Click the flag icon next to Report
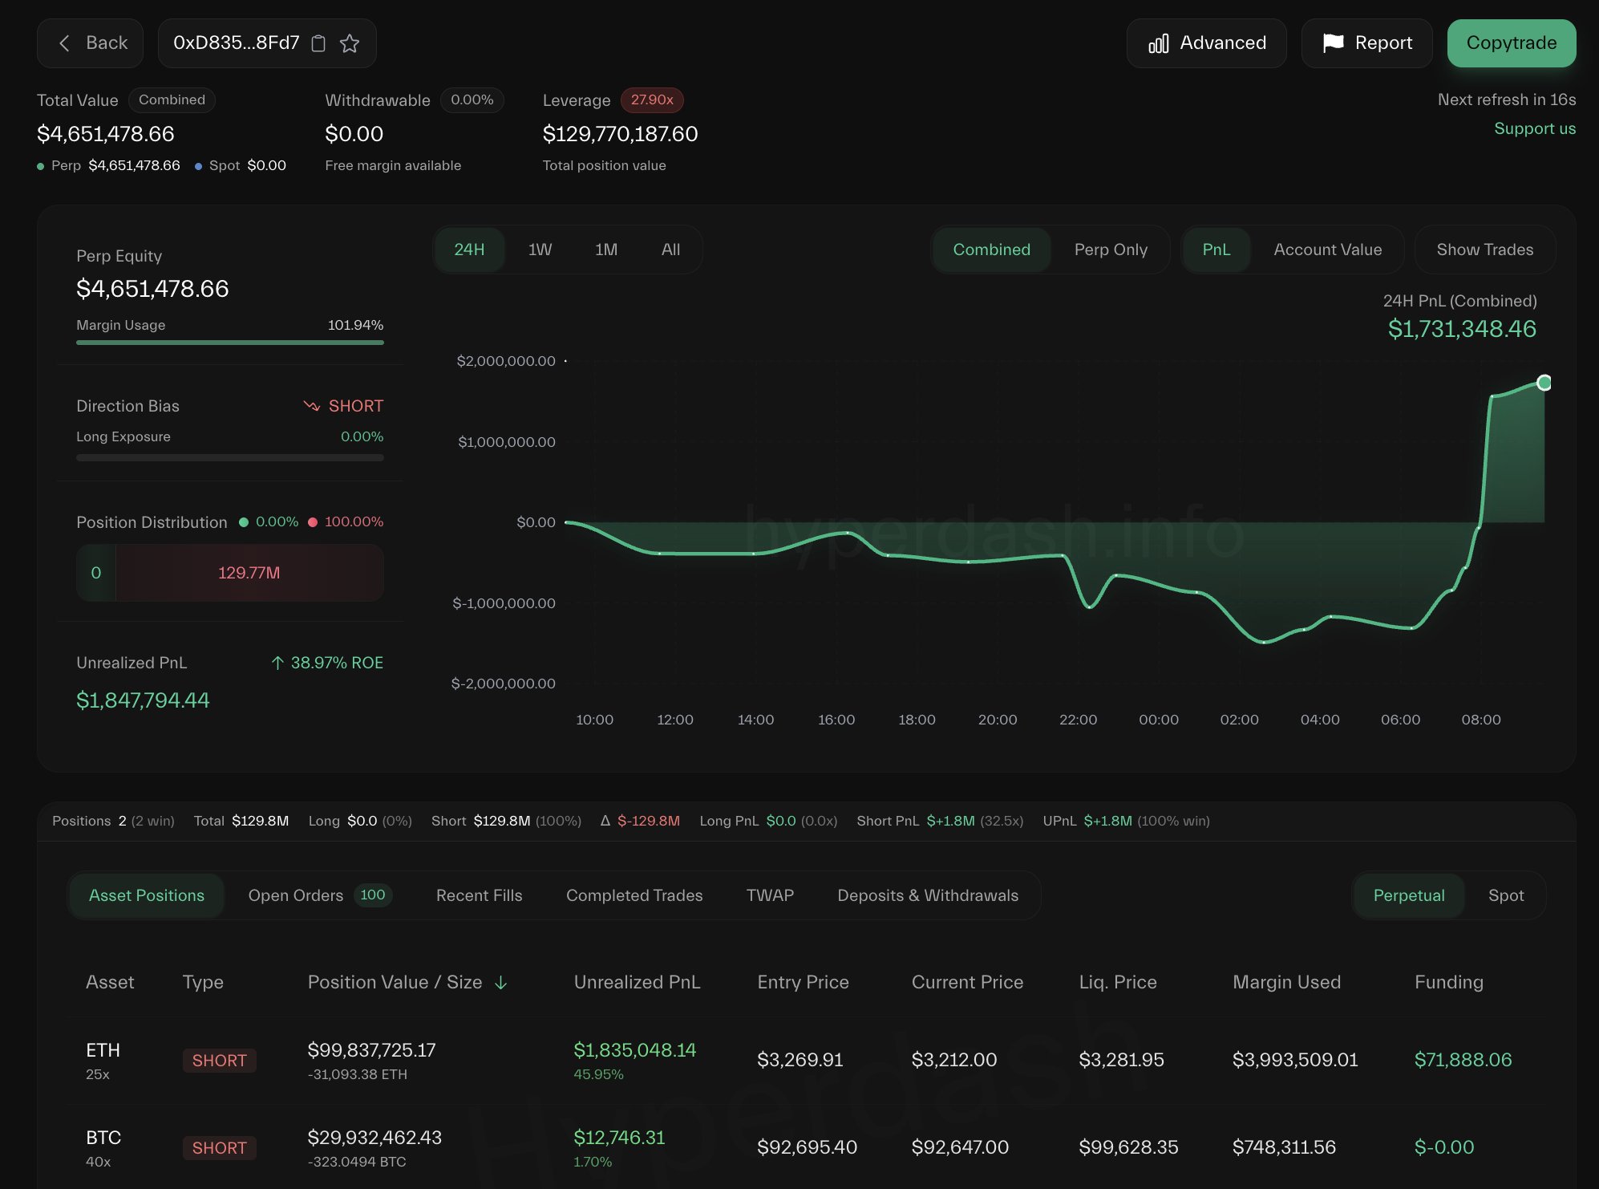 coord(1331,43)
